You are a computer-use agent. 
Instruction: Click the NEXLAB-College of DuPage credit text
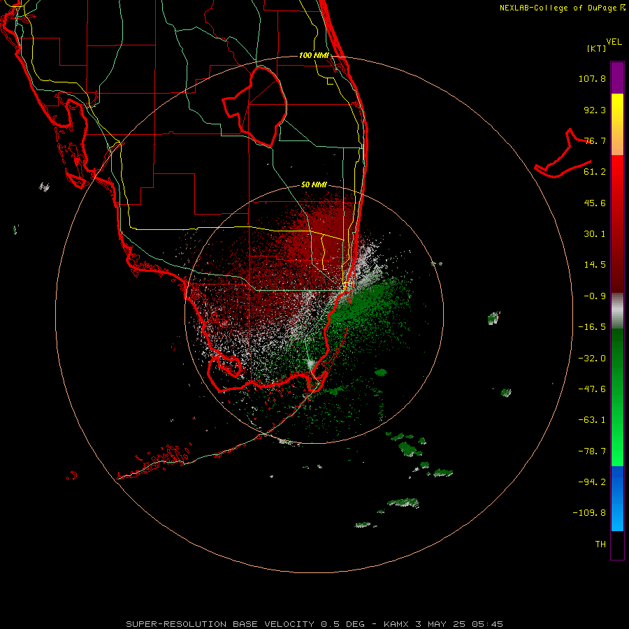pos(562,8)
